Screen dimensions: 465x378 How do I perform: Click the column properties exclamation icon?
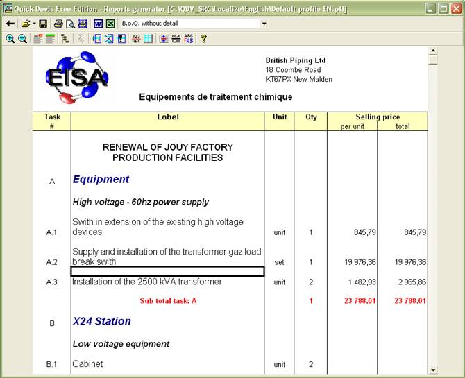click(x=121, y=39)
